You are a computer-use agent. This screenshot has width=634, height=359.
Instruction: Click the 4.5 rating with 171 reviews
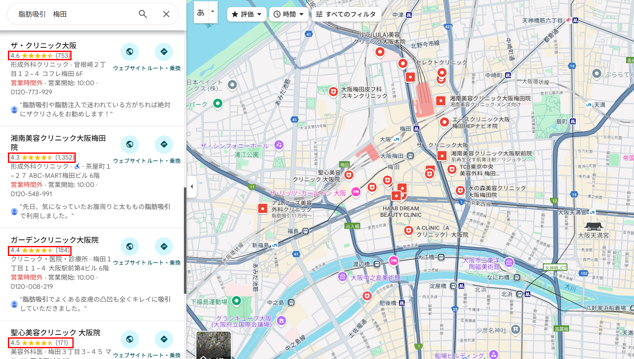(x=41, y=343)
